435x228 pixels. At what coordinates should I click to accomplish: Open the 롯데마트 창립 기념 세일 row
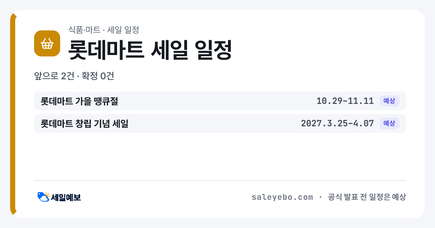click(220, 123)
